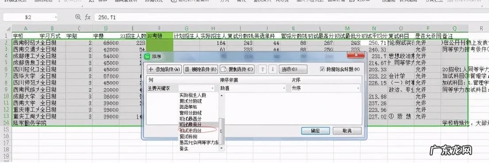Click the dropdown list scrollbar up arrow
Screen dimensions: 489x163
pos(222,95)
